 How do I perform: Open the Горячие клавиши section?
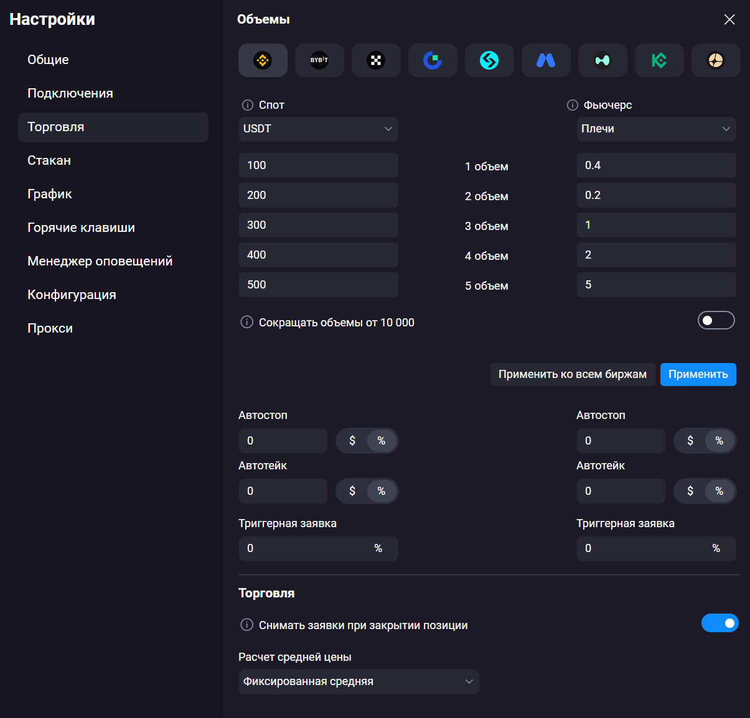click(113, 228)
